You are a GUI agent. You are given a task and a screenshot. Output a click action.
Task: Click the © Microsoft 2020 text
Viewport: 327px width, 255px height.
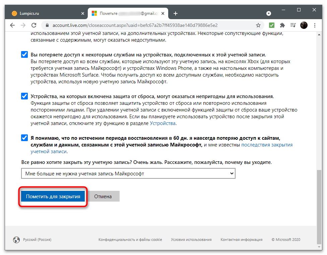click(286, 240)
